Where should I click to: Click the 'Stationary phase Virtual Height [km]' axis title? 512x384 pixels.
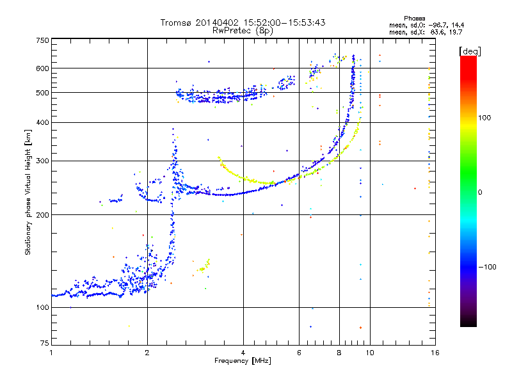pyautogui.click(x=28, y=192)
